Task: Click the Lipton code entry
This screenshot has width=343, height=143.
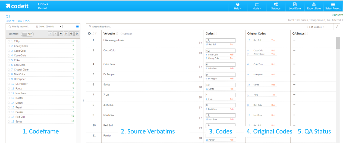Action: [19, 103]
